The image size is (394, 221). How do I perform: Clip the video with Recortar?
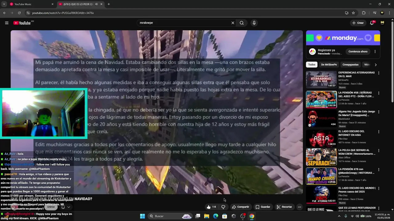(284, 207)
